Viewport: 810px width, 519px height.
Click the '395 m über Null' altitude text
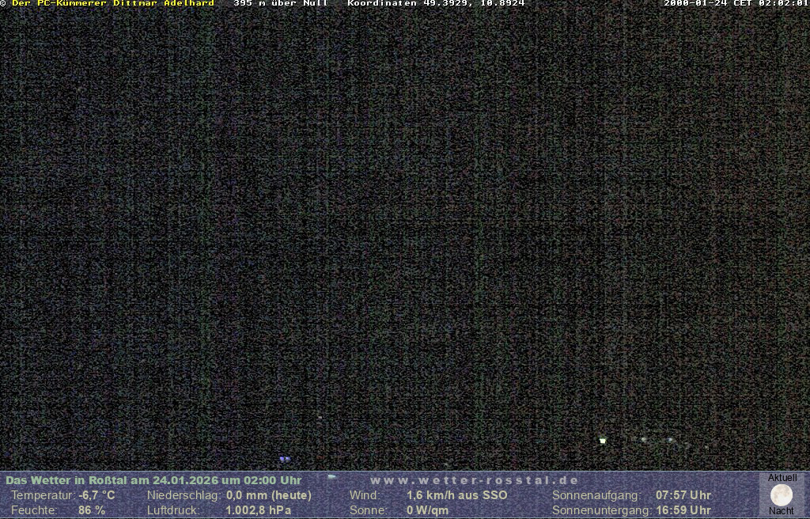[280, 4]
